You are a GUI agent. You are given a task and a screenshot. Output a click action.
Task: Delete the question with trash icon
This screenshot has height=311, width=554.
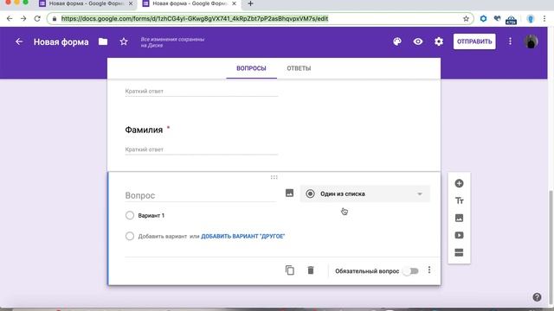(311, 270)
